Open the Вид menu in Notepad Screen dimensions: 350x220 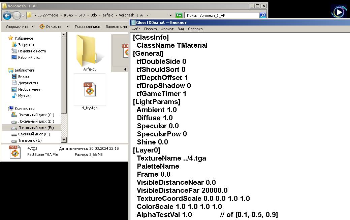181,29
